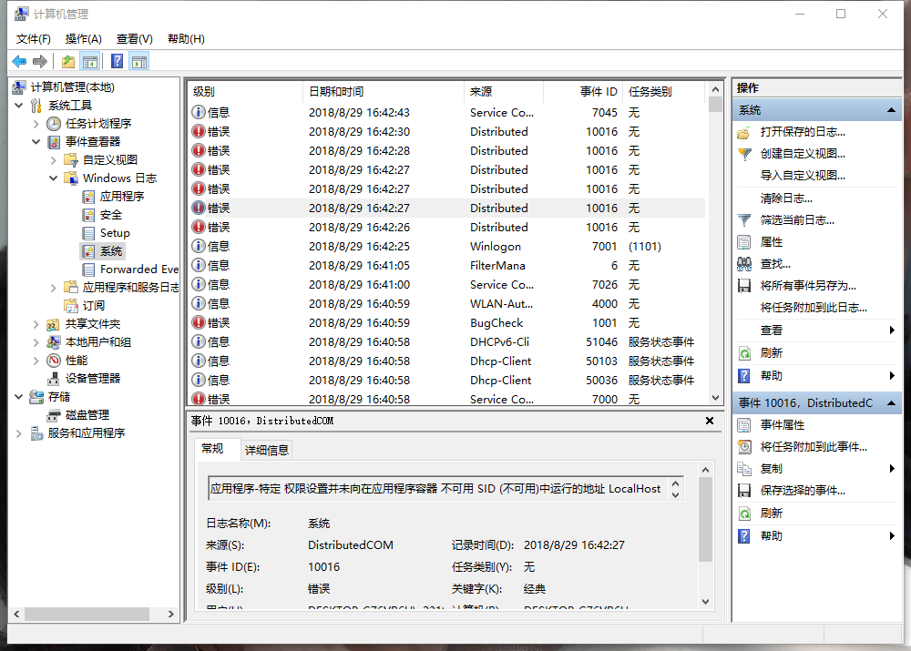Image resolution: width=911 pixels, height=651 pixels.
Task: Expand the 自定义视图 tree node
Action: point(53,160)
